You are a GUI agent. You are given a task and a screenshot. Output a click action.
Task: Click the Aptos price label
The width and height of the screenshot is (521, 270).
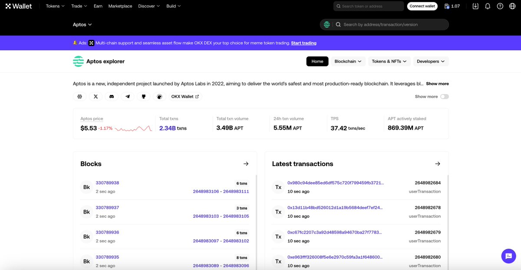coord(92,119)
